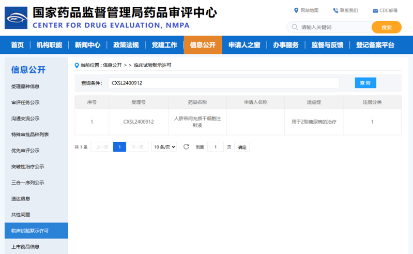The height and width of the screenshot is (254, 413).
Task: Click the current location pin icon
Action: pos(77,65)
